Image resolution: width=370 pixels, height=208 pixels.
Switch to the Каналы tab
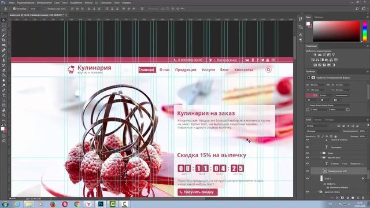[x=318, y=120]
